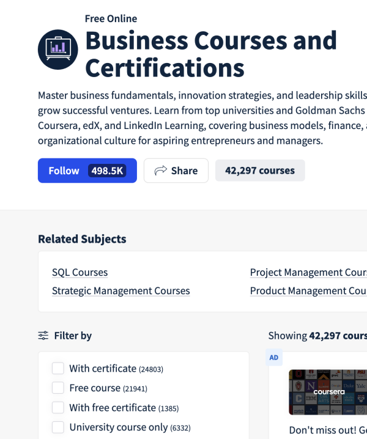This screenshot has width=367, height=439.
Task: Click the Showing 42,297 courses results text
Action: point(317,336)
